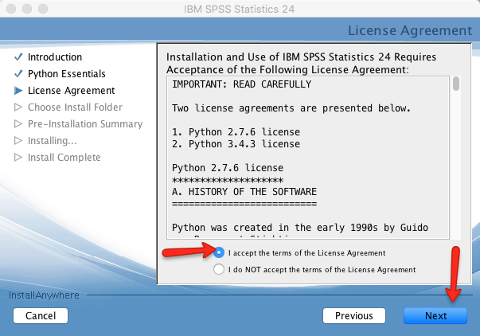This screenshot has height=336, width=480.
Task: Click the Introduction step checkmark icon
Action: [18, 57]
